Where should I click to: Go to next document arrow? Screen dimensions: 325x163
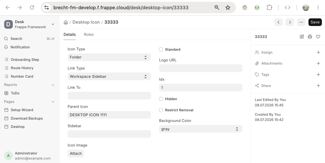click(290, 22)
